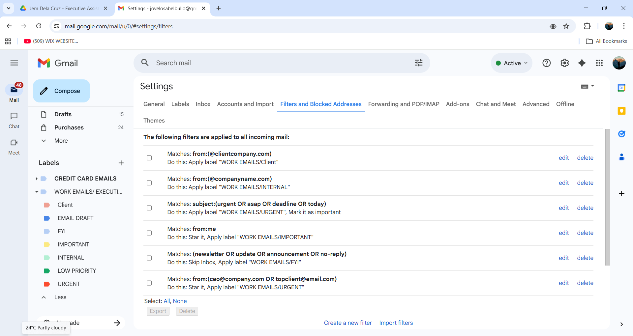Viewport: 633px width, 336px height.
Task: Open All Bookmarks folder
Action: coord(606,41)
